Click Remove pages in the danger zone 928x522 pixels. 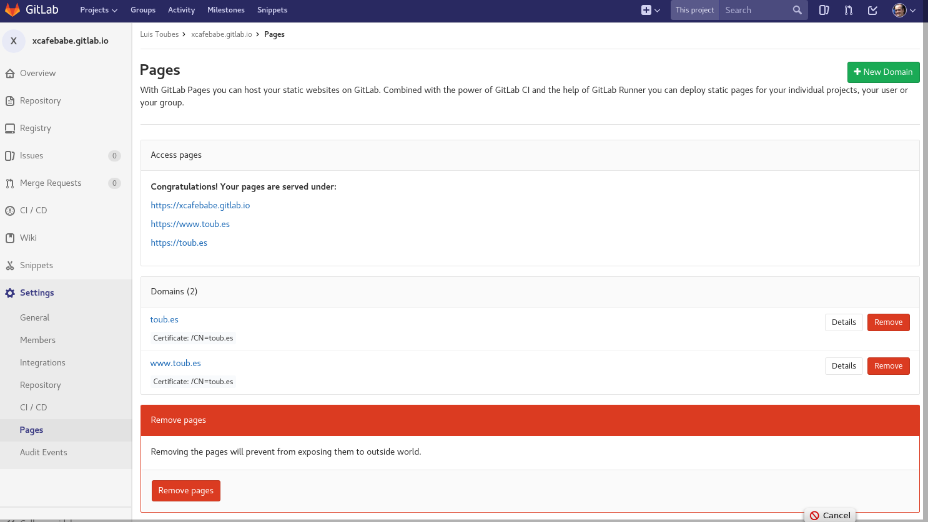[x=185, y=491]
